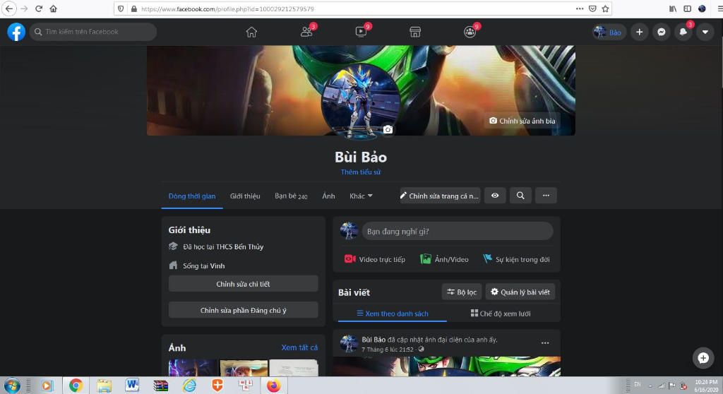This screenshot has height=394, width=723.
Task: Toggle the View As eye icon
Action: point(495,196)
